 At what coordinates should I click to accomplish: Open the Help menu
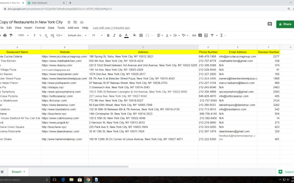[85, 28]
